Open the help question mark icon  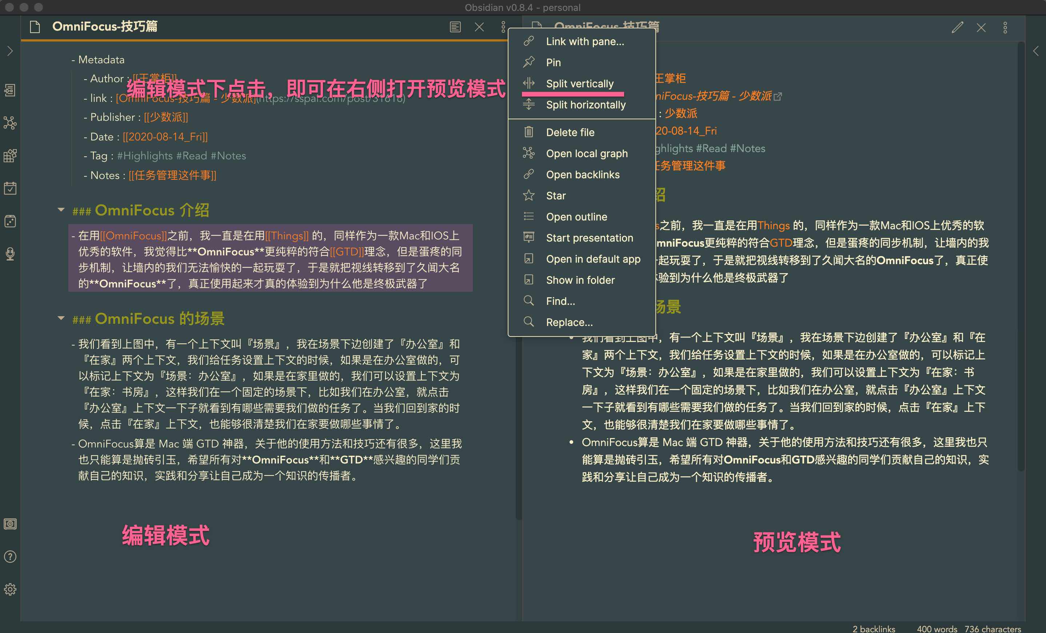pyautogui.click(x=10, y=557)
